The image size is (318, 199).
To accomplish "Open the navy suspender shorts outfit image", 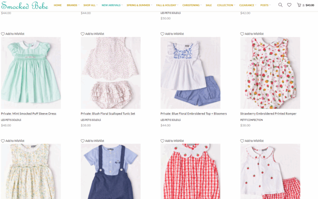I will click(x=111, y=171).
